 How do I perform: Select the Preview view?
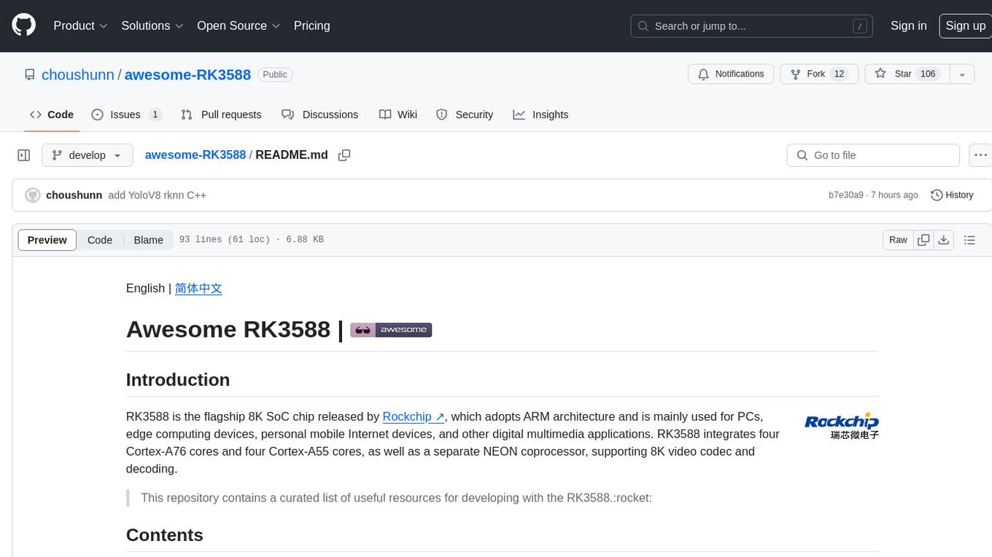(x=47, y=240)
